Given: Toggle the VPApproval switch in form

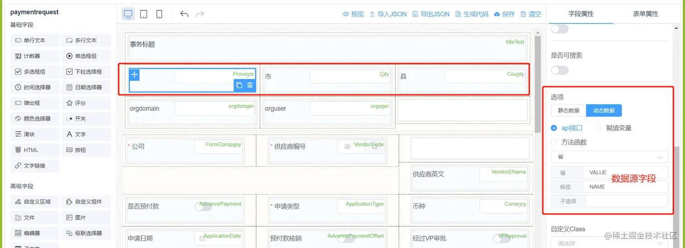Looking at the screenshot, I should 502,238.
